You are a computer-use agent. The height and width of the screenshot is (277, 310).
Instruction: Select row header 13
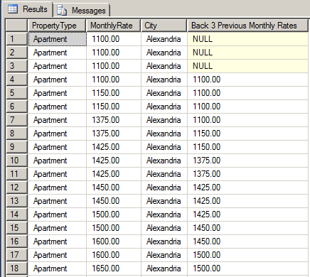16,201
